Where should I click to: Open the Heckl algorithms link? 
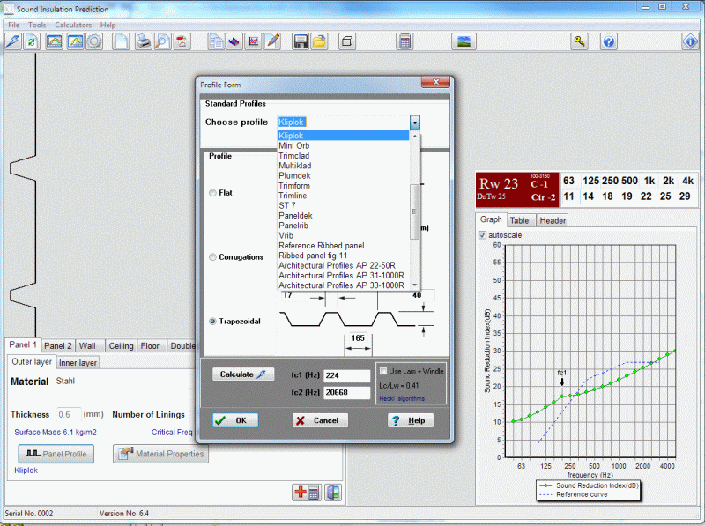coord(402,399)
